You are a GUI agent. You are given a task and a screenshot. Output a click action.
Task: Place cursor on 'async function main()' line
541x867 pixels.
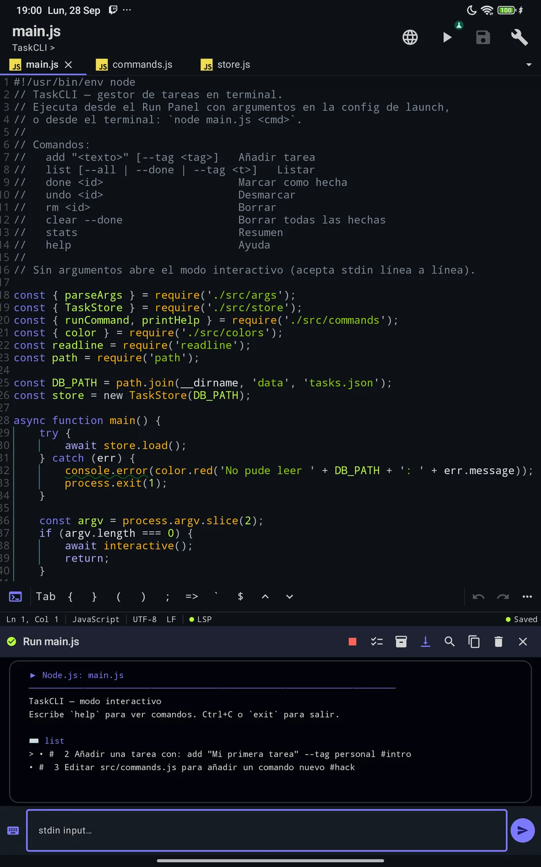pyautogui.click(x=87, y=420)
